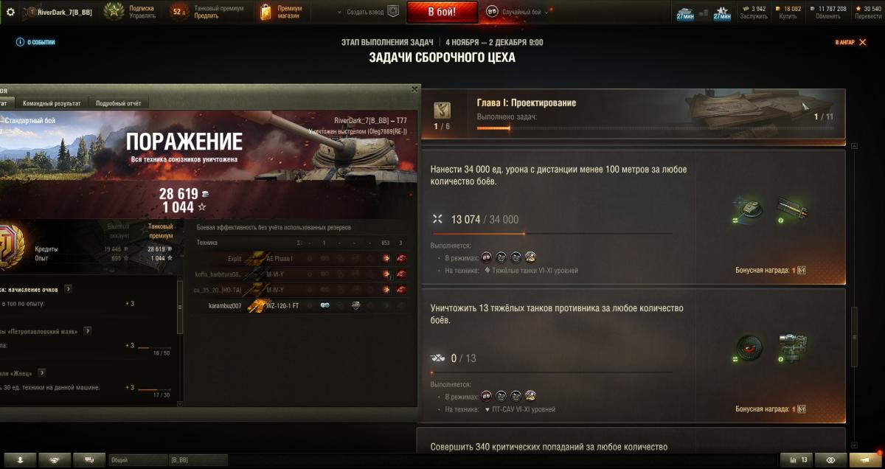Open the Подписка star emblem icon
The width and height of the screenshot is (885, 469).
(x=114, y=11)
